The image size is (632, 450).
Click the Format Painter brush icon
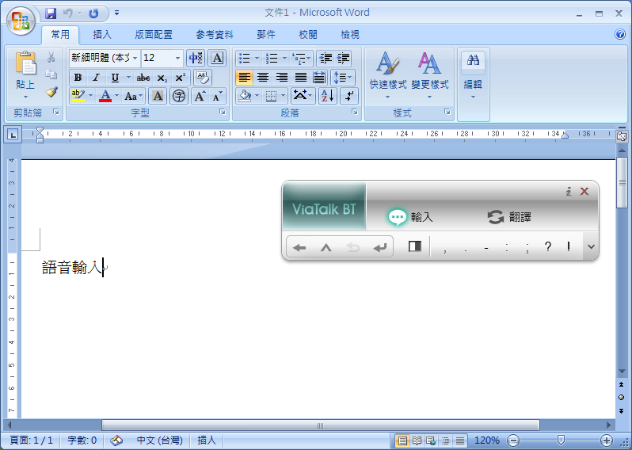click(x=51, y=92)
